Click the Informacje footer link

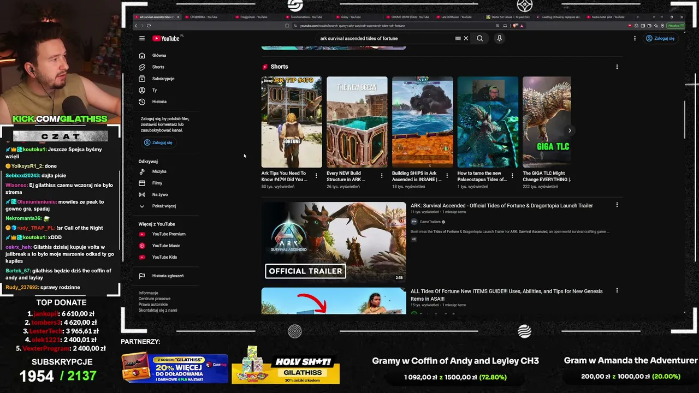click(x=149, y=293)
